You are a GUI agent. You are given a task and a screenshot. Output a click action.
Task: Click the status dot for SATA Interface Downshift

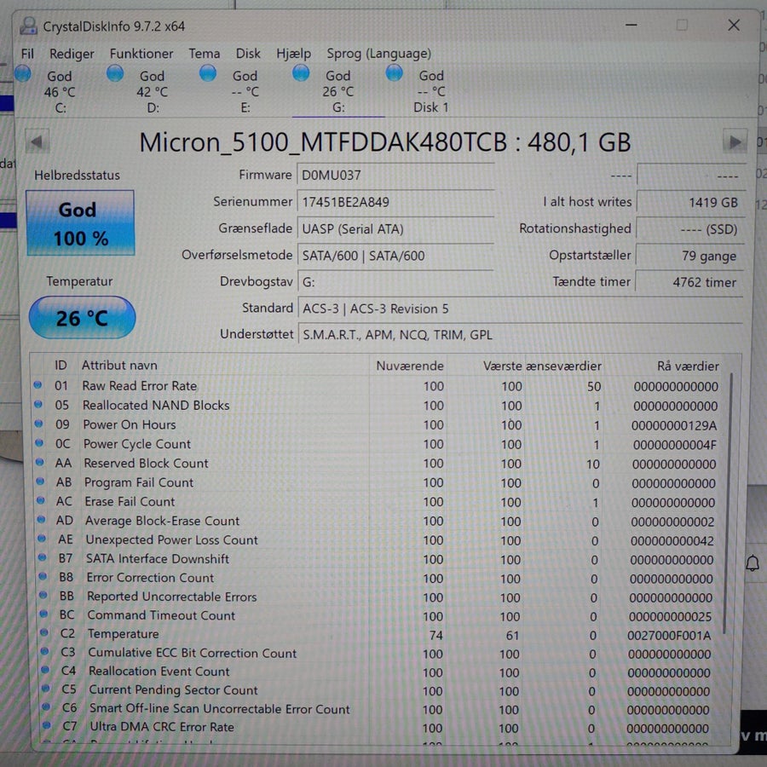(x=42, y=557)
